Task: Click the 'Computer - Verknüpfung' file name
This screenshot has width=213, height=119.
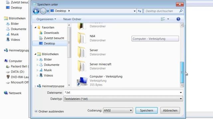Action: (x=106, y=76)
